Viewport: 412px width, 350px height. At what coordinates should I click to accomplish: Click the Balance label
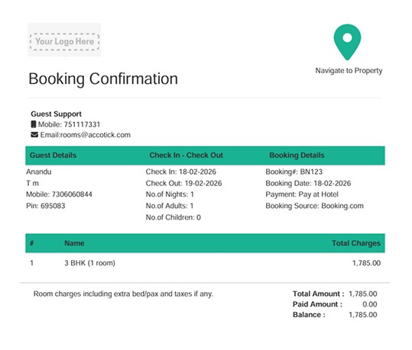pyautogui.click(x=309, y=315)
